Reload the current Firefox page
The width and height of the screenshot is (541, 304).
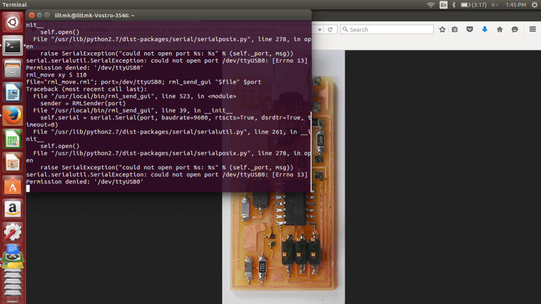(x=330, y=29)
